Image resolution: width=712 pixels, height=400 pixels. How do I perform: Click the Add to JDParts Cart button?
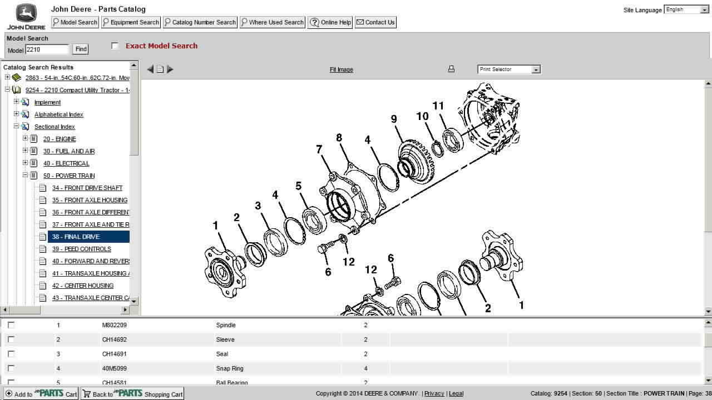(x=41, y=394)
